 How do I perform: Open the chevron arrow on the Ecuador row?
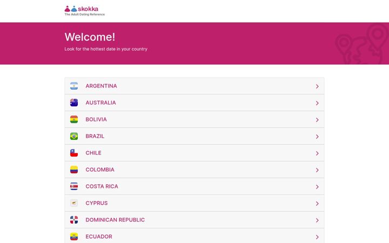point(317,237)
